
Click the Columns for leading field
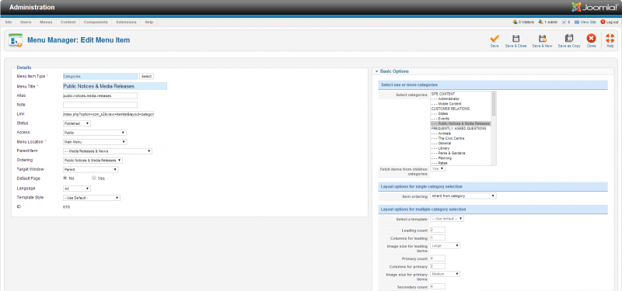point(438,238)
